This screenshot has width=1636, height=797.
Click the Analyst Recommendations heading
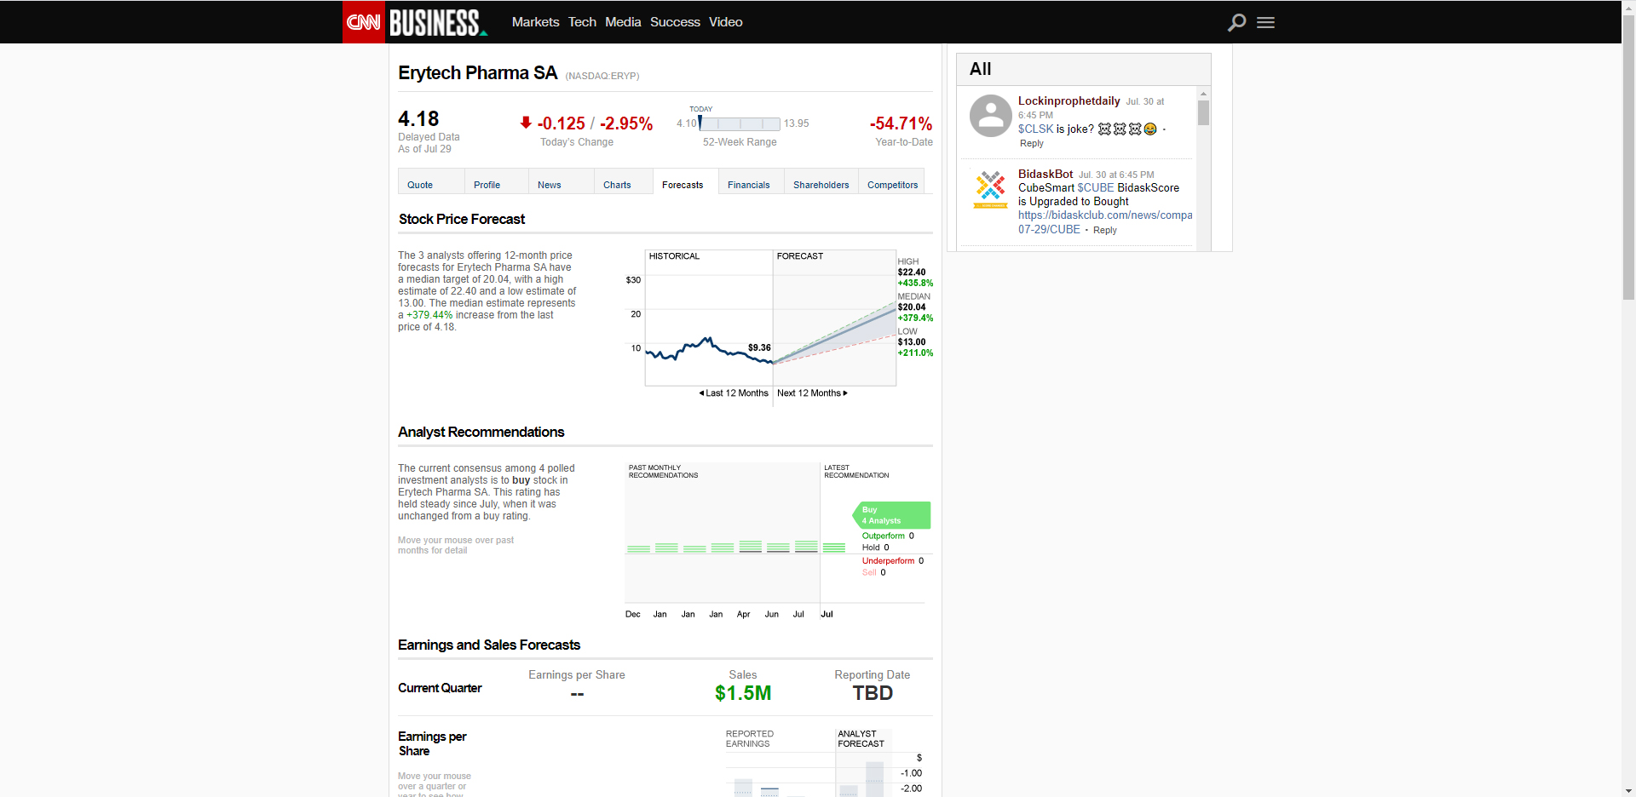(481, 433)
